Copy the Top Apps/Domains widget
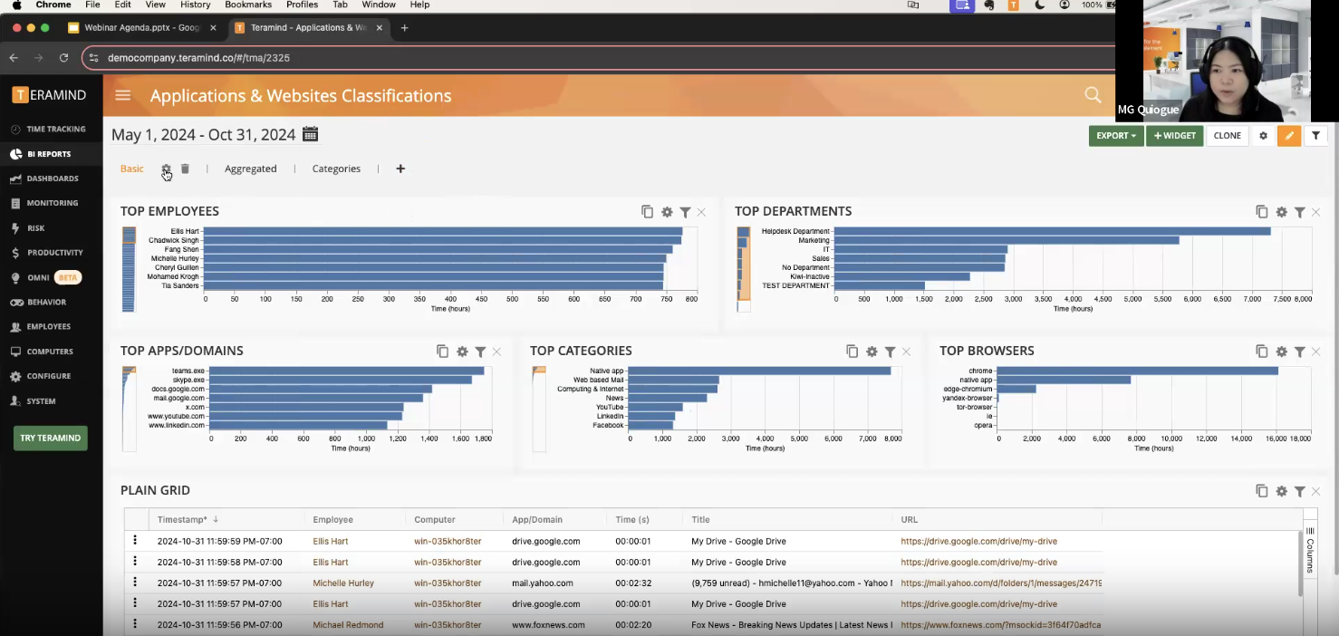Viewport: 1339px width, 636px height. (x=442, y=351)
